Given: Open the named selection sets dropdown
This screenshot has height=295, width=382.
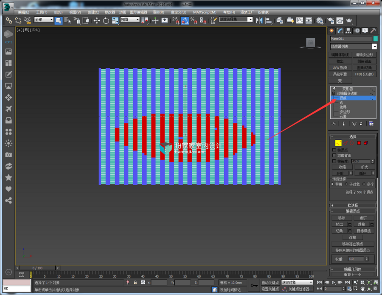Looking at the screenshot, I should click(236, 19).
